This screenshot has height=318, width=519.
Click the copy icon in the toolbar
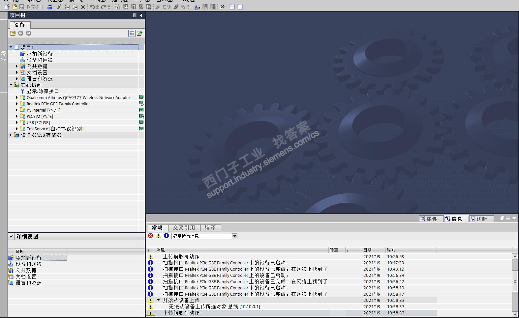point(67,7)
